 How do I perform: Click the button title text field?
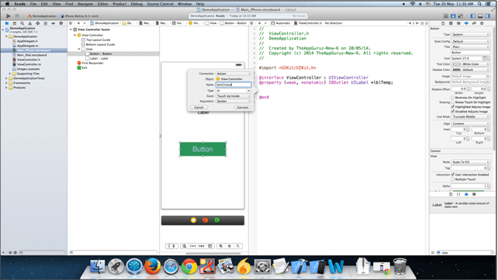point(471,53)
